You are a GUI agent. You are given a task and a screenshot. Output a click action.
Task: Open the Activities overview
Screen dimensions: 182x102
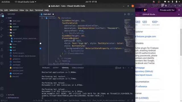coord(6,2)
